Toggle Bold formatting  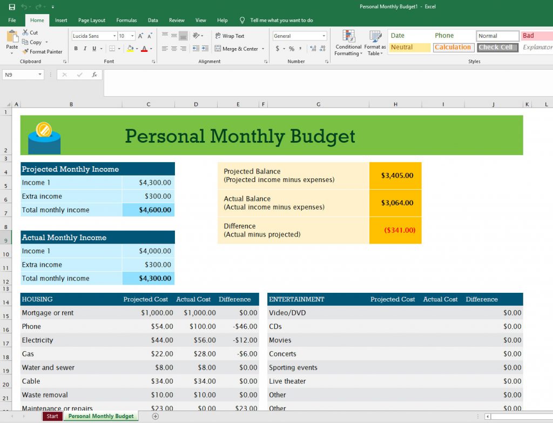point(76,49)
